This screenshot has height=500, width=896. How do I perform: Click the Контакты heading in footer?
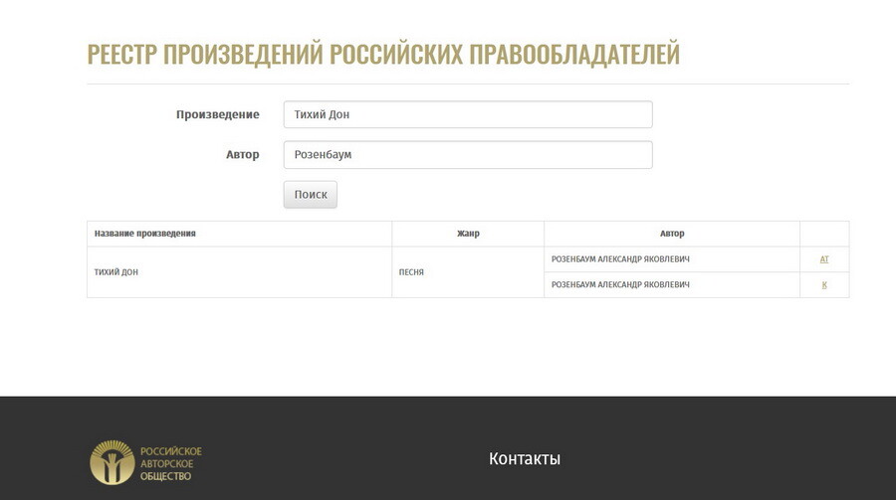coord(525,458)
